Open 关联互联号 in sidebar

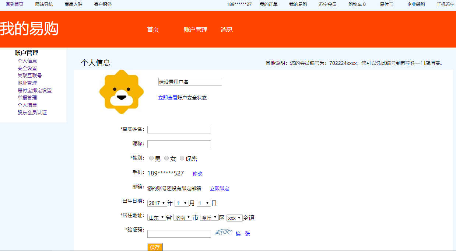pos(29,76)
